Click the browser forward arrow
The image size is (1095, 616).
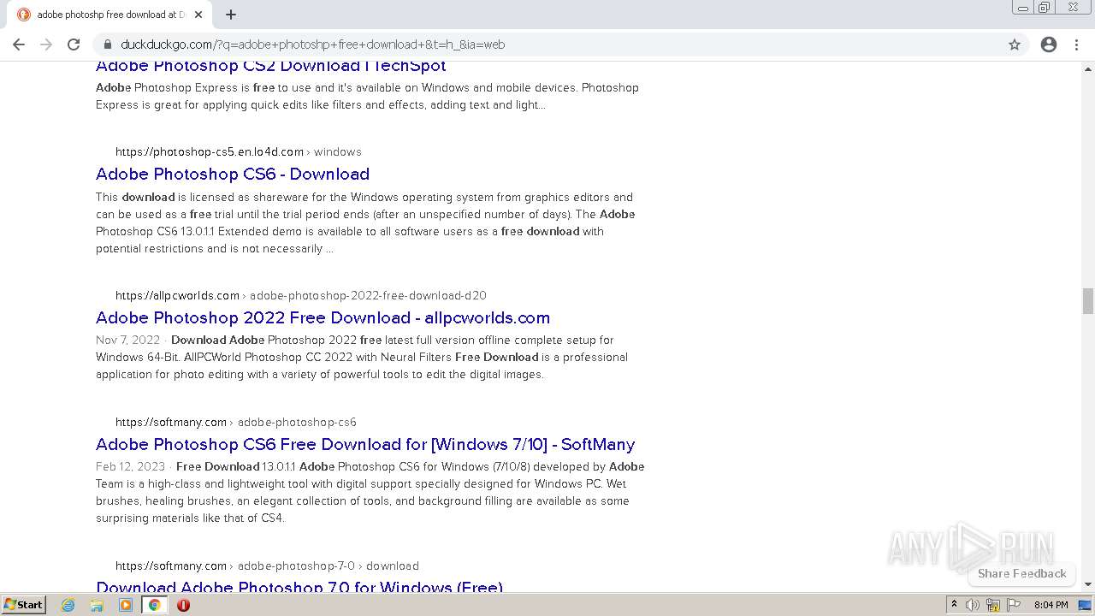(46, 44)
